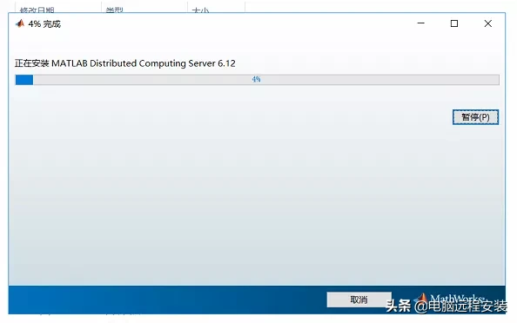This screenshot has height=323, width=517.
Task: Click the MATLAB logo icon in title bar
Action: pos(20,23)
